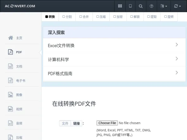Open PDF格式指南 link
This screenshot has width=187, height=140.
[x=60, y=73]
